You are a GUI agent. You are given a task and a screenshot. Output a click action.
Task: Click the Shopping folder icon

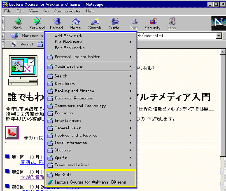(x=50, y=150)
